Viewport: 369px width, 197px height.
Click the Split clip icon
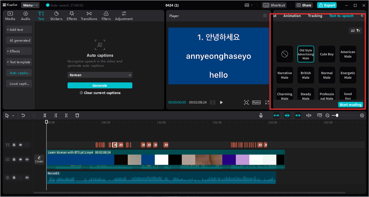coord(45,115)
